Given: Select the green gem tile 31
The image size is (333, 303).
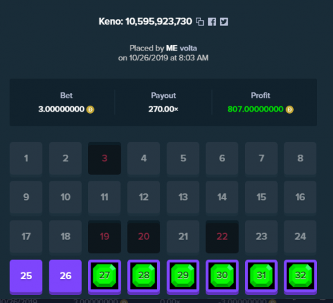Looking at the screenshot, I should (261, 276).
